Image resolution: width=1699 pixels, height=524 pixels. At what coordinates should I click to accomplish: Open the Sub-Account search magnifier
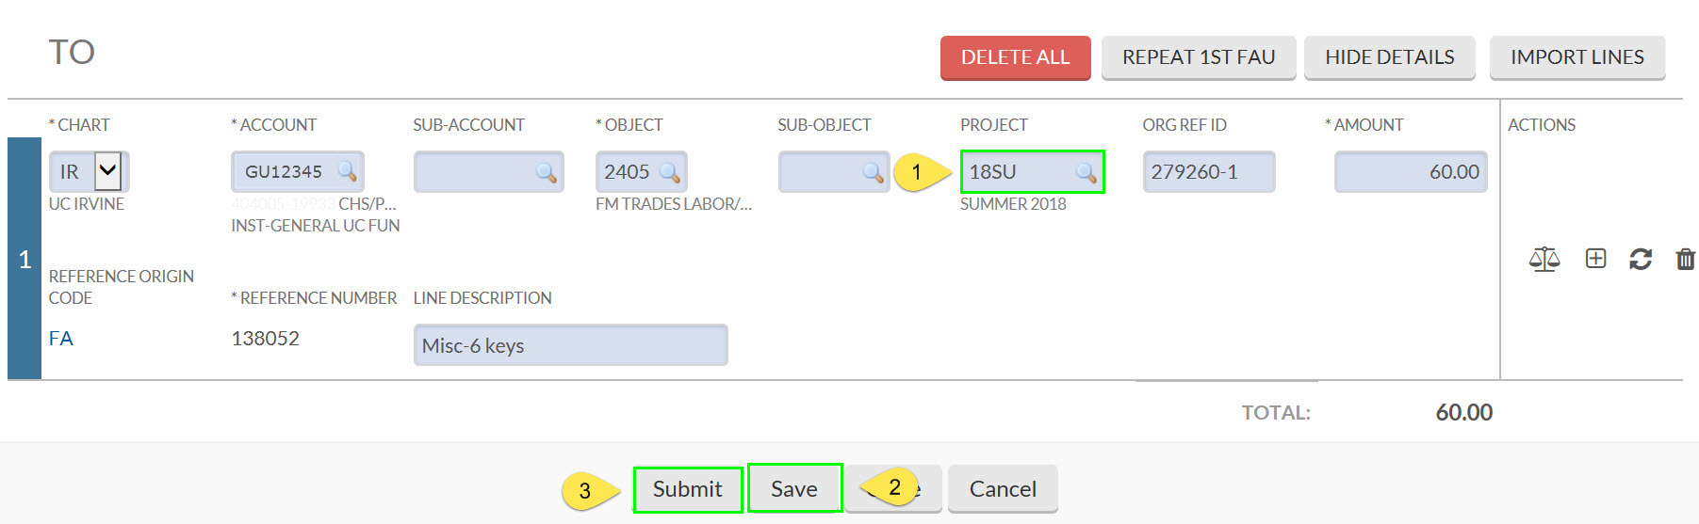[x=546, y=172]
